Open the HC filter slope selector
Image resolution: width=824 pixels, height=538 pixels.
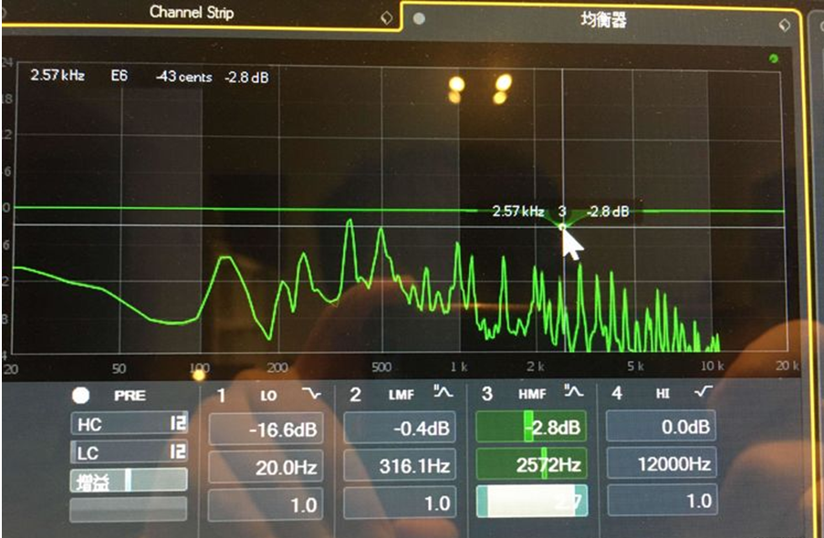[179, 424]
